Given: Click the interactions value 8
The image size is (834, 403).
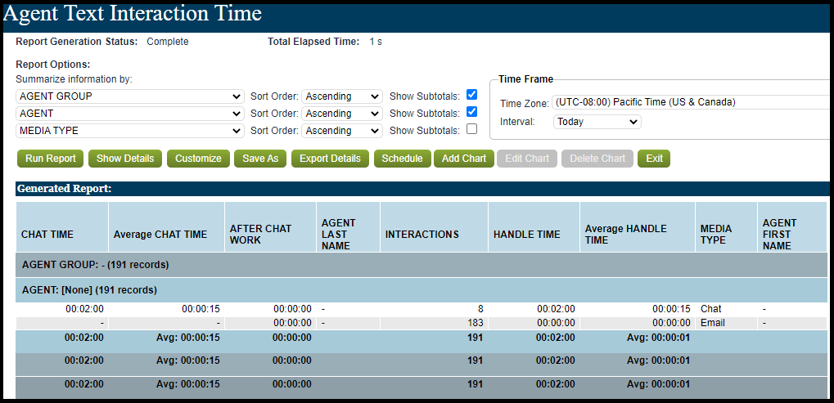Looking at the screenshot, I should (x=480, y=309).
